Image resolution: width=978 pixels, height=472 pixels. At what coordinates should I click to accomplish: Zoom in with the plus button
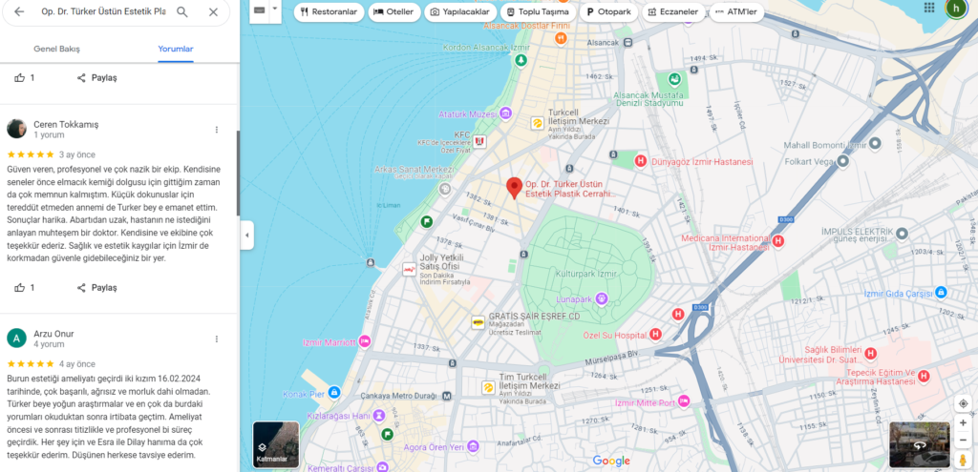coord(963,422)
